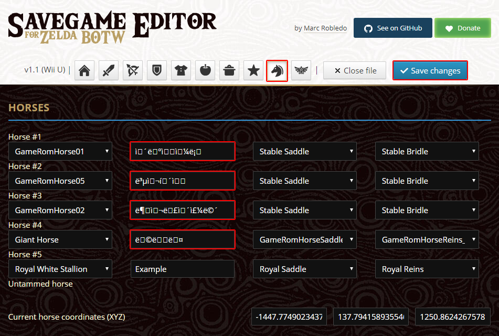Focus Horse #4 name input field

tap(183, 239)
